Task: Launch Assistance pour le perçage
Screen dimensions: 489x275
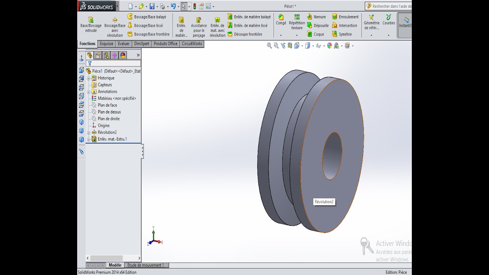Action: pos(199,27)
